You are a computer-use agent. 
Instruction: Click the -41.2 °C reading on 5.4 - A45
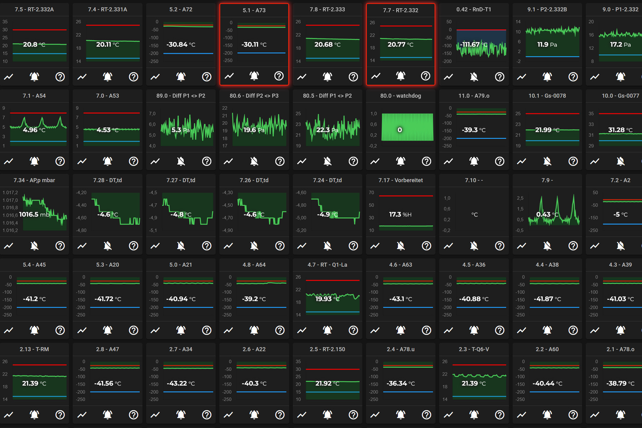(34, 299)
